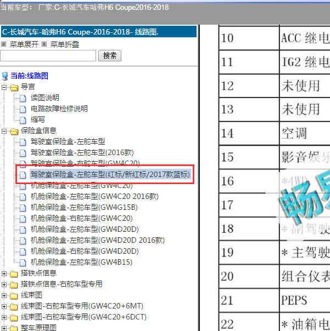330x331 pixels.
Task: Click document icon beside 机舱保险盒-右舵车型(GW4D20D)
Action: pyautogui.click(x=23, y=252)
